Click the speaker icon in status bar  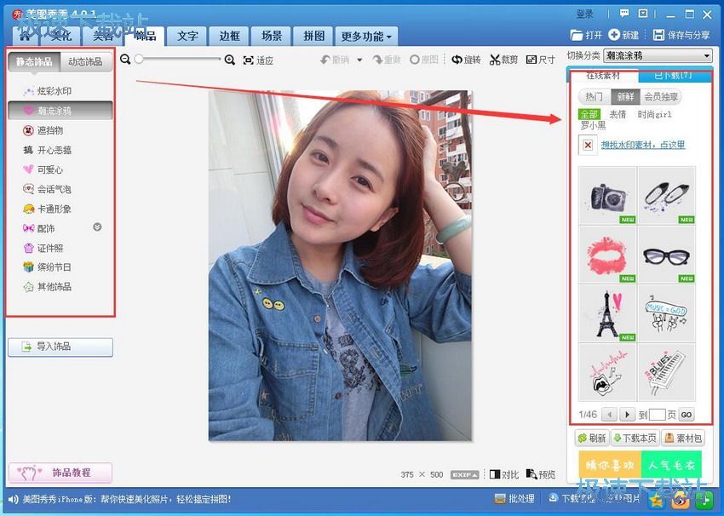coord(14,499)
